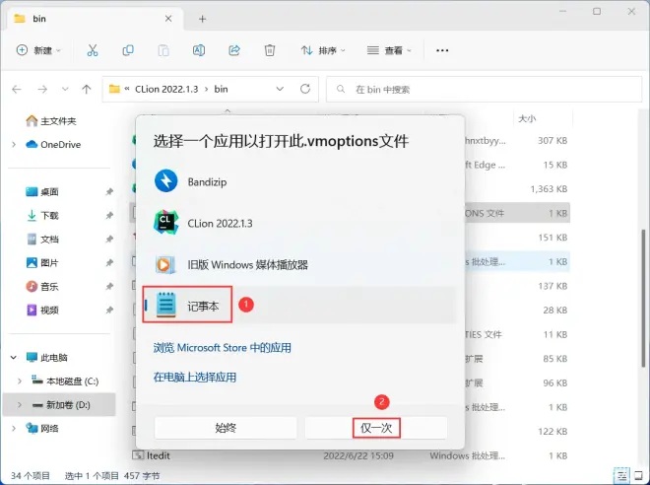This screenshot has width=650, height=485.
Task: Open the three-dot See more menu
Action: [442, 50]
